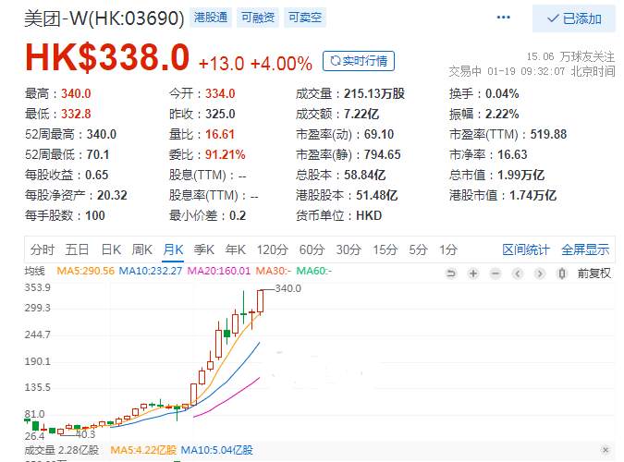Select the 1分 interval tab
624x462 pixels.
pyautogui.click(x=448, y=249)
